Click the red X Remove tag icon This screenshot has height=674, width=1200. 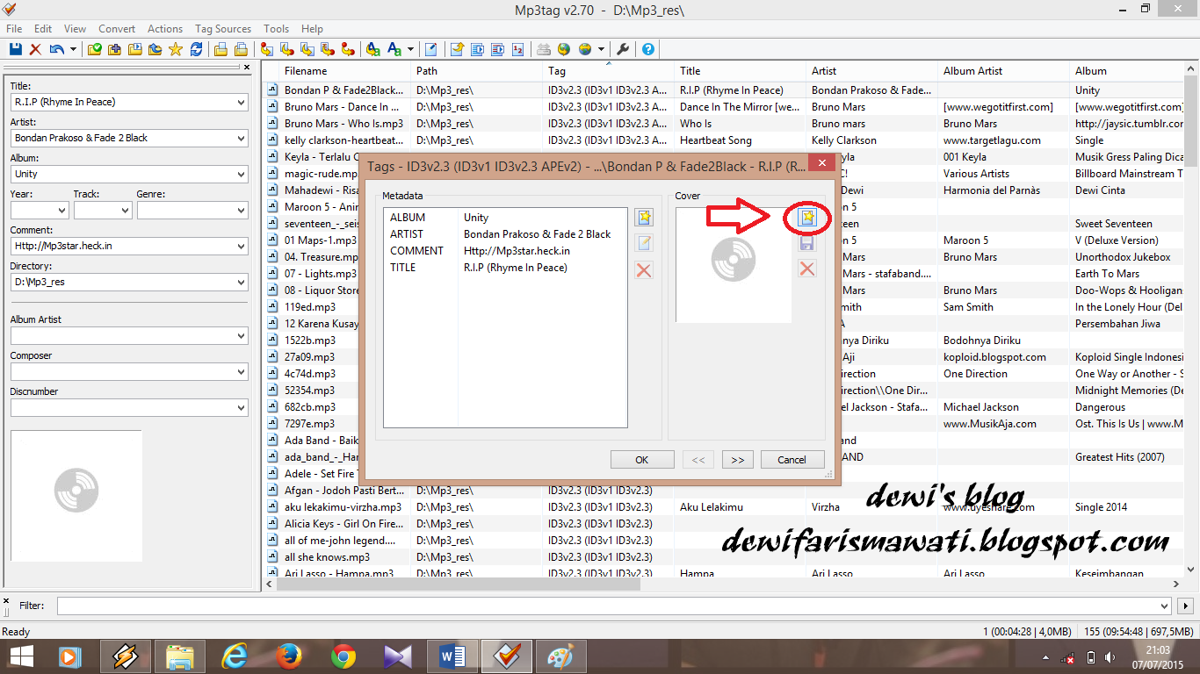point(35,49)
